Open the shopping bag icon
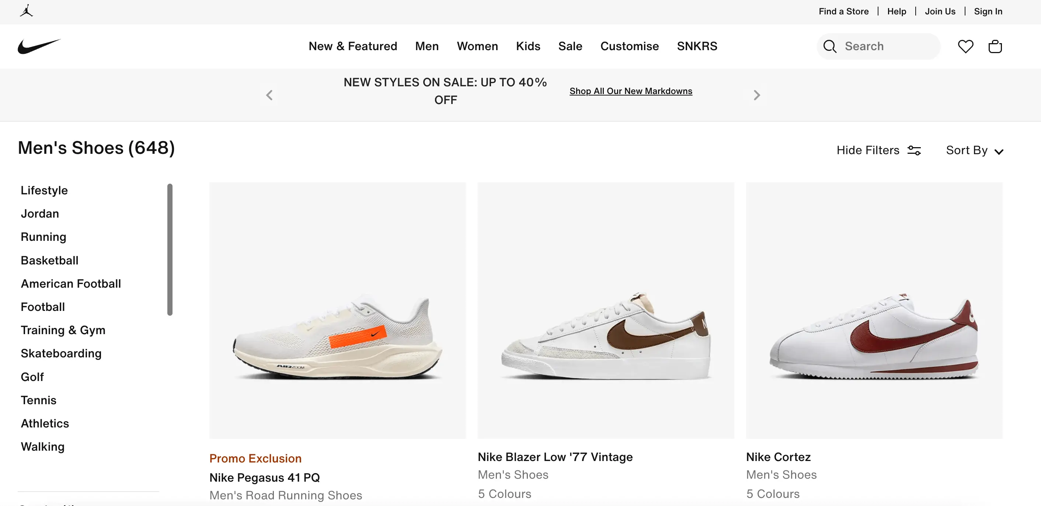 (995, 46)
